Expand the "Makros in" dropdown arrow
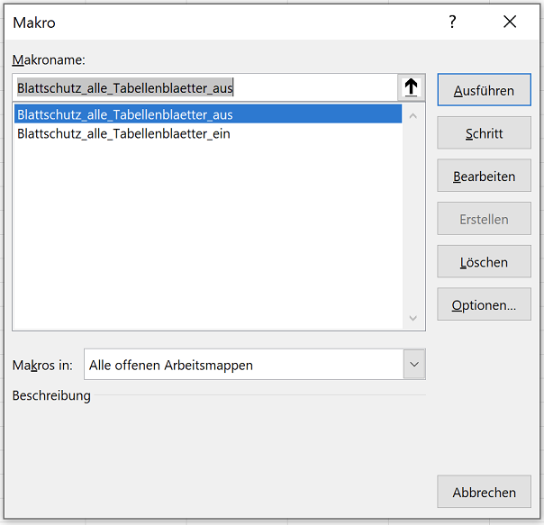The image size is (544, 525). click(414, 365)
